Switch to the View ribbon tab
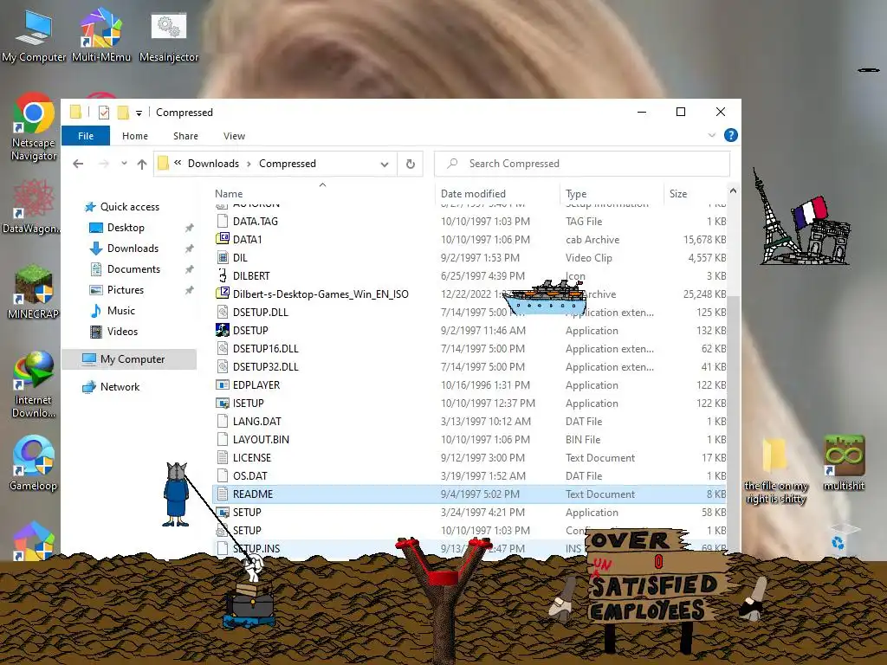This screenshot has height=665, width=887. point(234,136)
